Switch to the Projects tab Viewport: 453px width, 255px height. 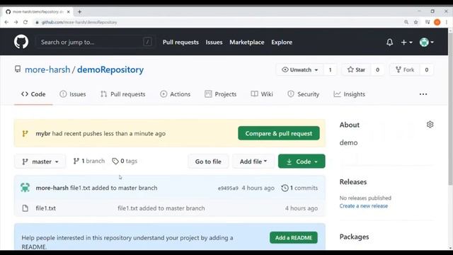point(220,94)
